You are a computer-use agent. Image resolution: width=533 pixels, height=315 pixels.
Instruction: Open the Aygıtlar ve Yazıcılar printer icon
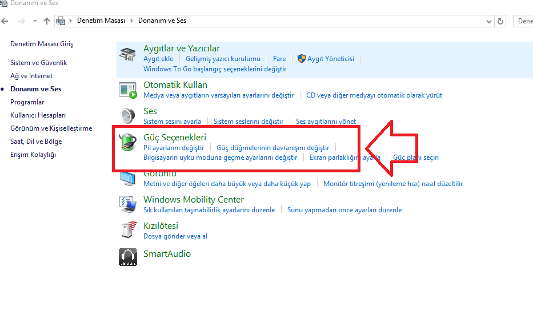(x=128, y=54)
